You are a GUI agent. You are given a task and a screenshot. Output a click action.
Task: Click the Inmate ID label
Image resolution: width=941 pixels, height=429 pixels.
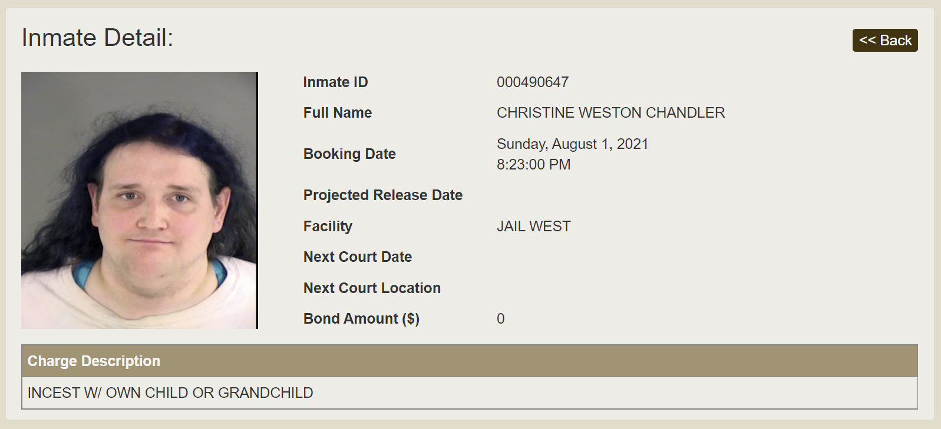[x=335, y=82]
